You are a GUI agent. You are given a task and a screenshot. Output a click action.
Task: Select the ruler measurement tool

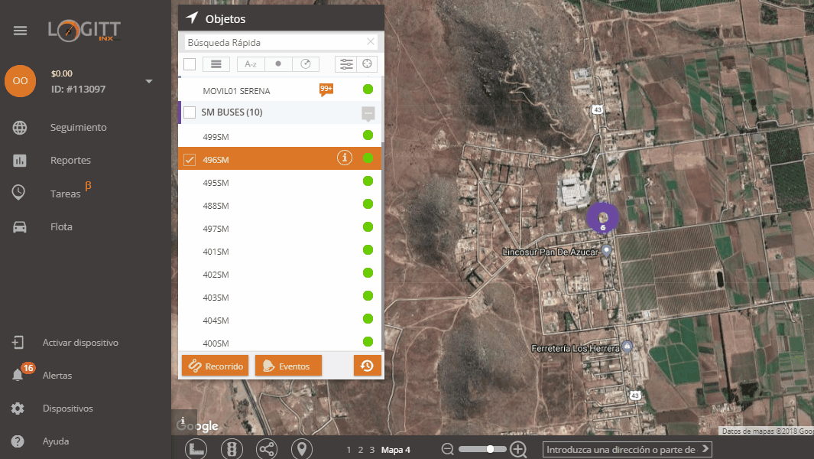[x=196, y=449]
